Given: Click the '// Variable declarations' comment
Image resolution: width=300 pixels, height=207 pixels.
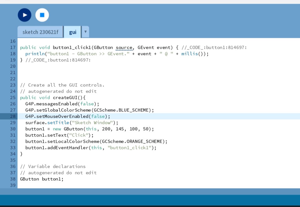Looking at the screenshot, I should pyautogui.click(x=53, y=166).
